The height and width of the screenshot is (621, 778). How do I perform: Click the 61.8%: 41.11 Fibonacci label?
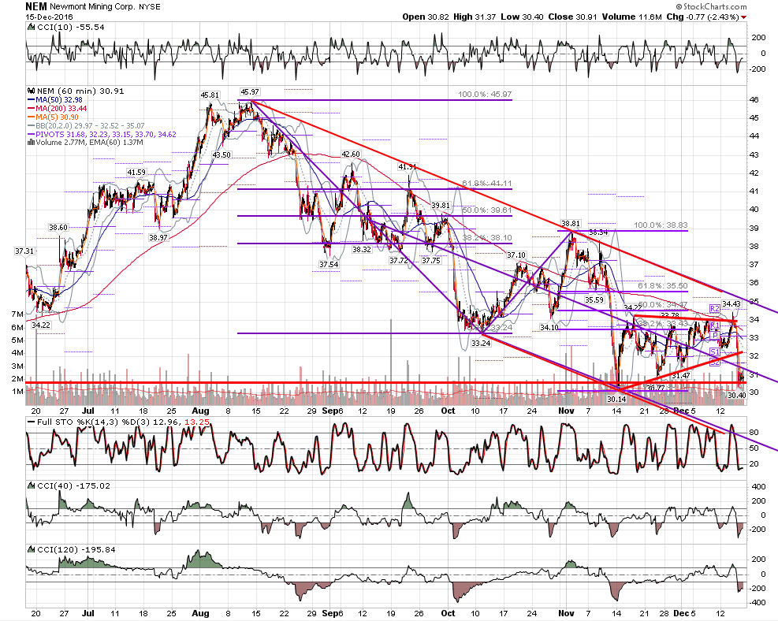[x=487, y=184]
